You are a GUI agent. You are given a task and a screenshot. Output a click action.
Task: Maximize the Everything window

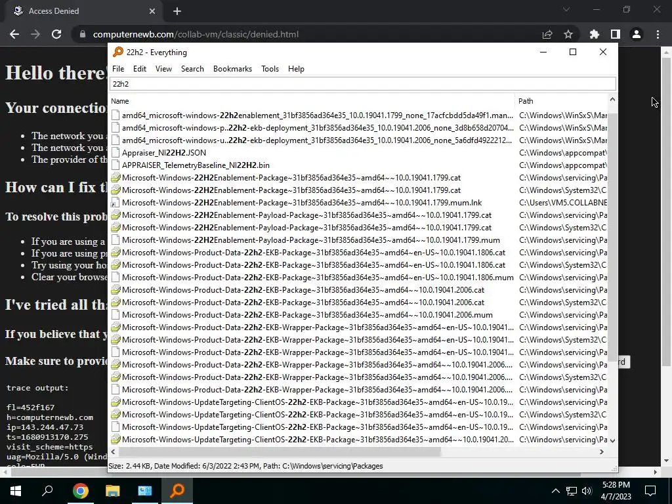[572, 52]
